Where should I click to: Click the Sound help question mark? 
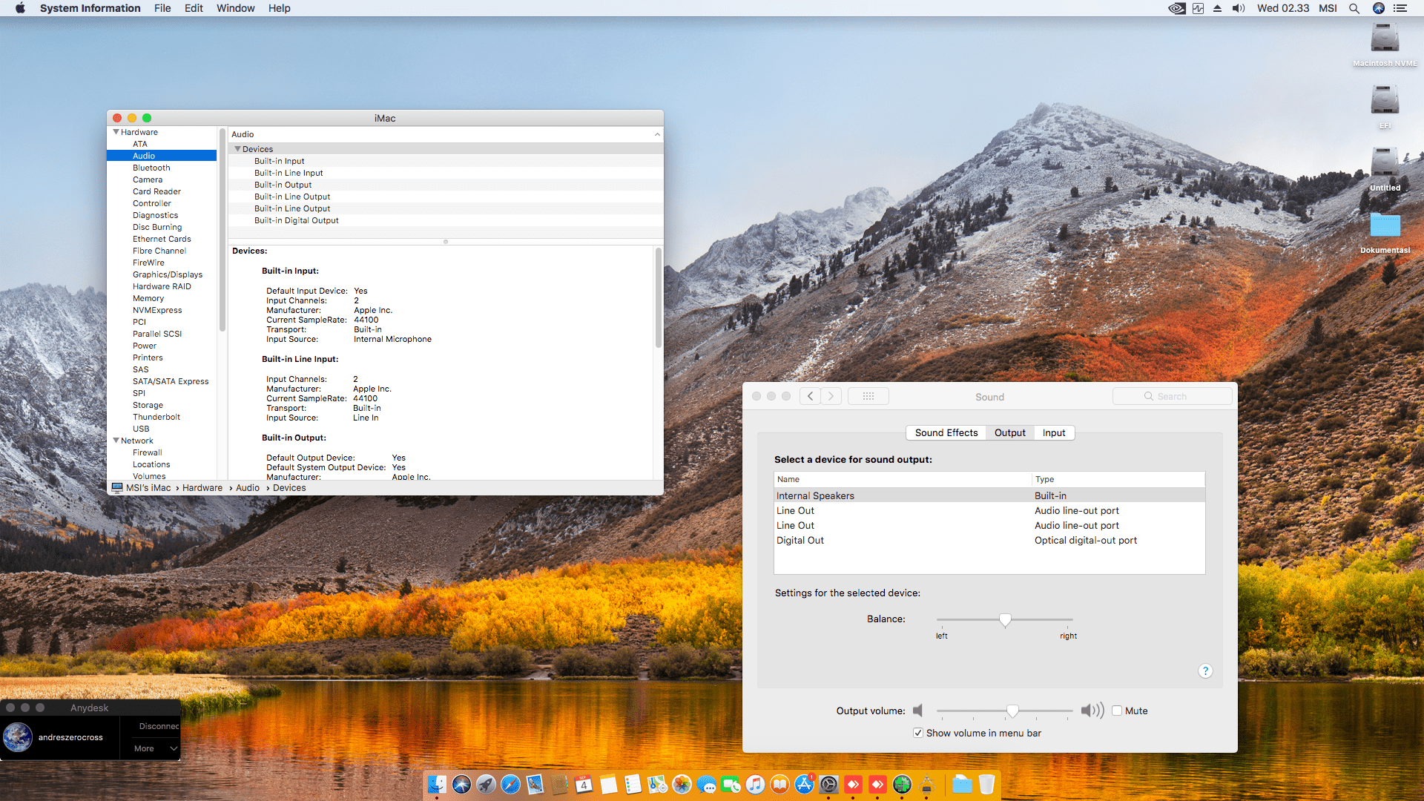(x=1205, y=670)
